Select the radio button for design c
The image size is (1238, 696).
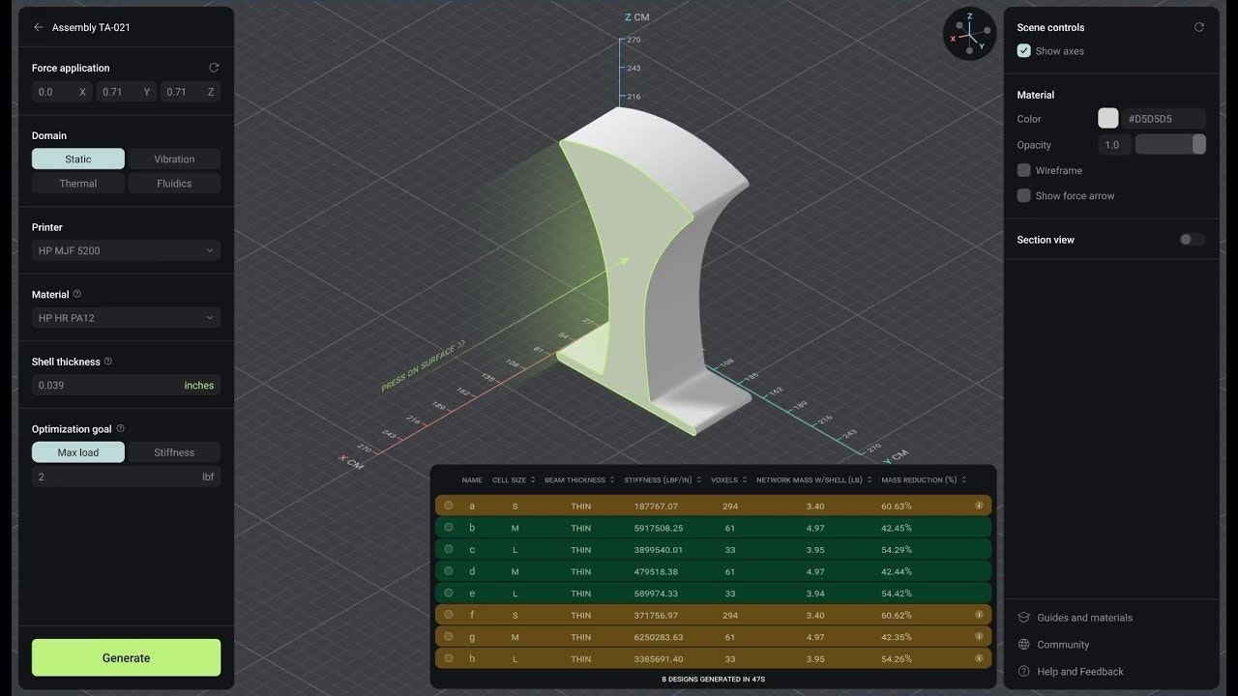pyautogui.click(x=449, y=549)
